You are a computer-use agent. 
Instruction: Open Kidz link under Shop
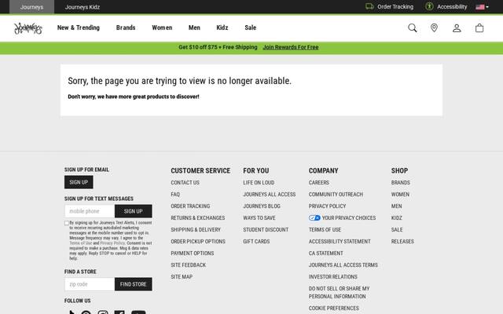click(396, 218)
